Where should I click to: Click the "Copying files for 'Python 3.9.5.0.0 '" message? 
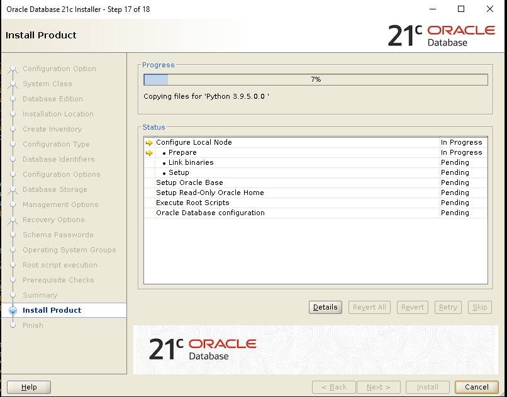pyautogui.click(x=206, y=96)
